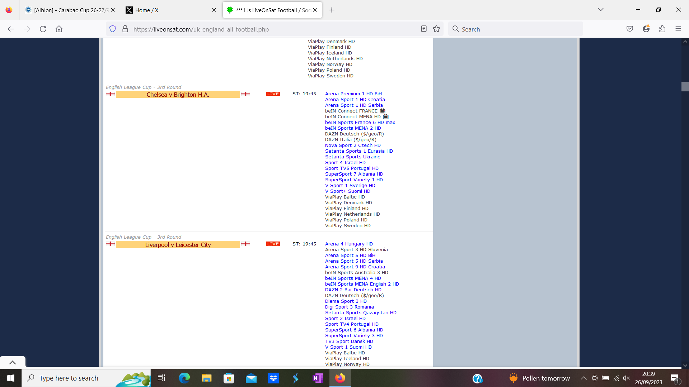Open Nova Sport 2 Czech HD link
The height and width of the screenshot is (387, 689).
[x=353, y=145]
